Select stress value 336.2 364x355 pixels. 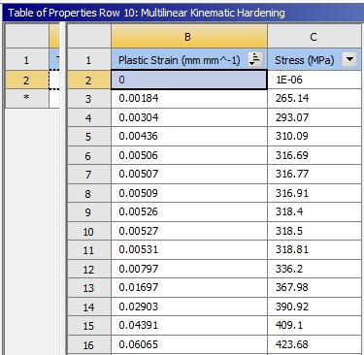tap(314, 269)
